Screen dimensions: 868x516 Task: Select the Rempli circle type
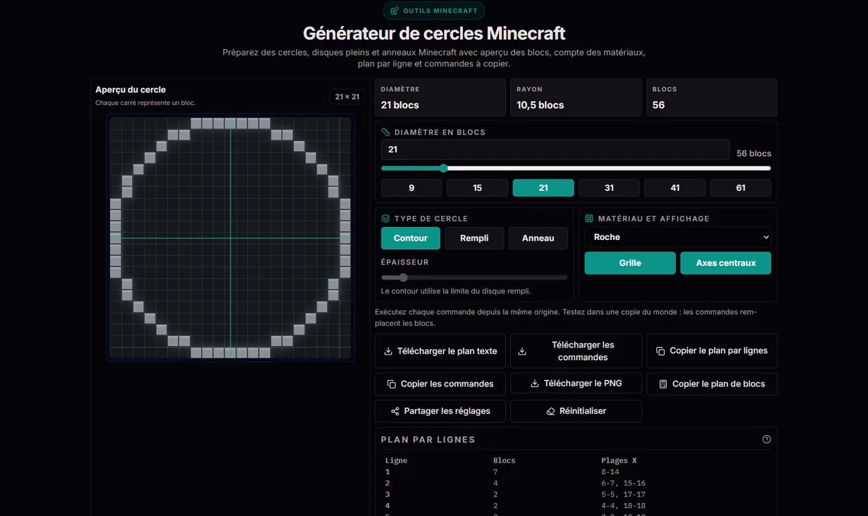(x=475, y=238)
